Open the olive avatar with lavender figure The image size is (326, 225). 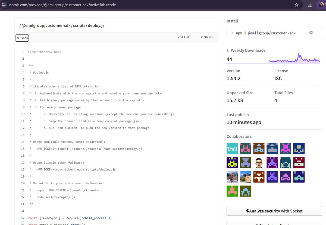tap(246, 163)
